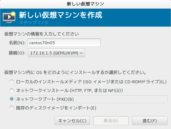Click the キャンセル(C) button
171x129 pixels.
(x=72, y=121)
